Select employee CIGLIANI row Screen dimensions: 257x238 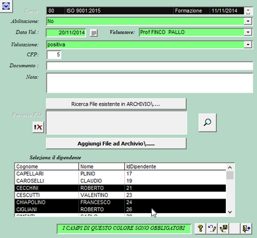coord(120,209)
